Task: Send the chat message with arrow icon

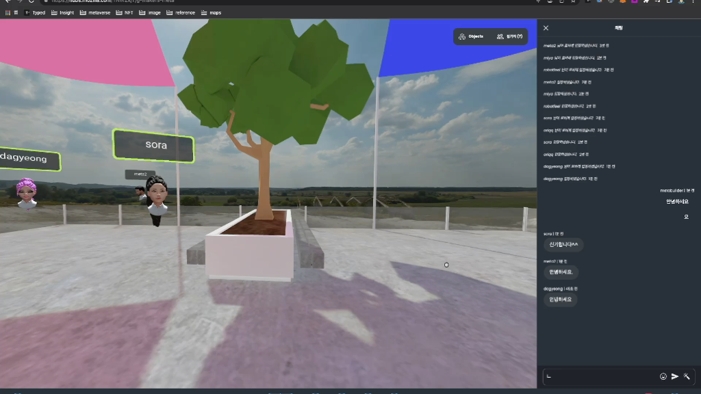Action: click(675, 376)
